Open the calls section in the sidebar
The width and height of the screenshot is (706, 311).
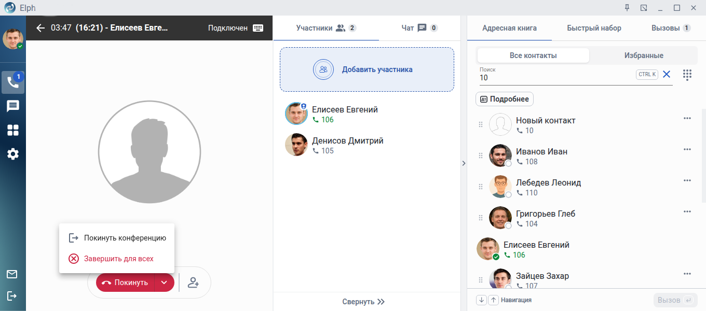click(13, 82)
